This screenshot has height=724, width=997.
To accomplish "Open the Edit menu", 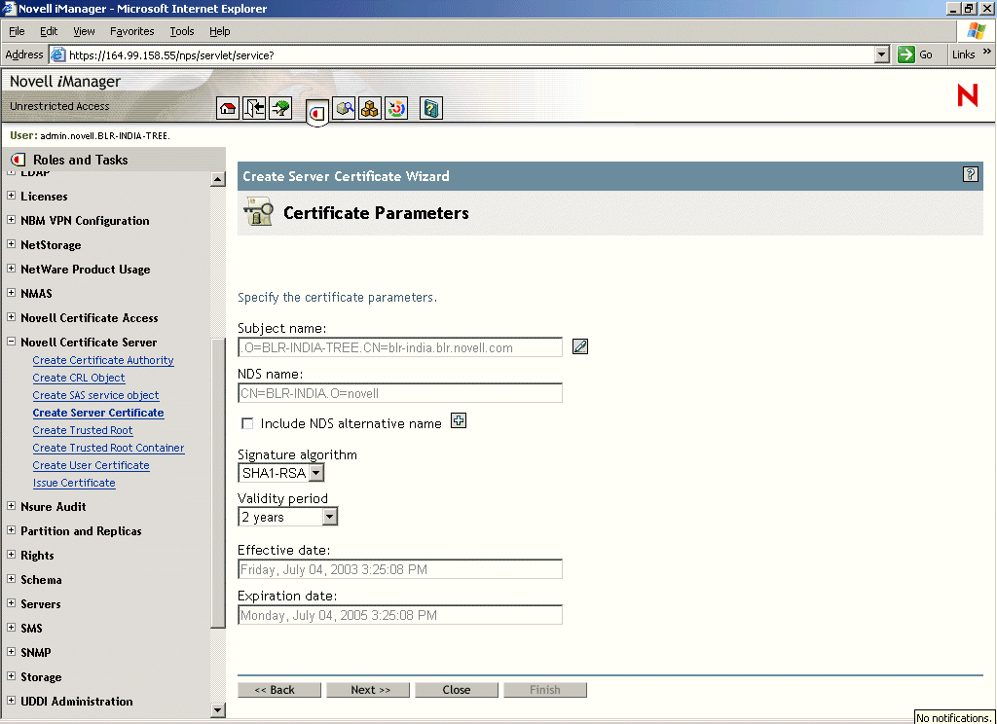I will click(49, 31).
